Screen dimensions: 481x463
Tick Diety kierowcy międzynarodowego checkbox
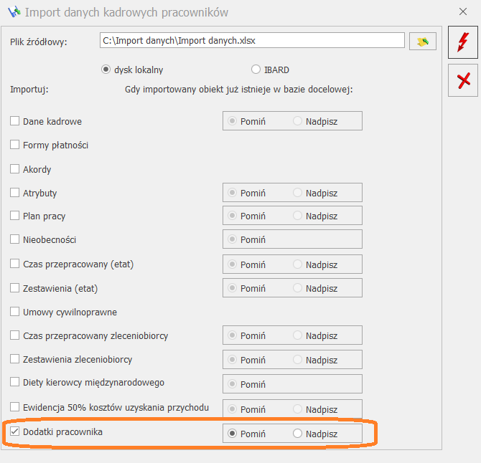15,382
